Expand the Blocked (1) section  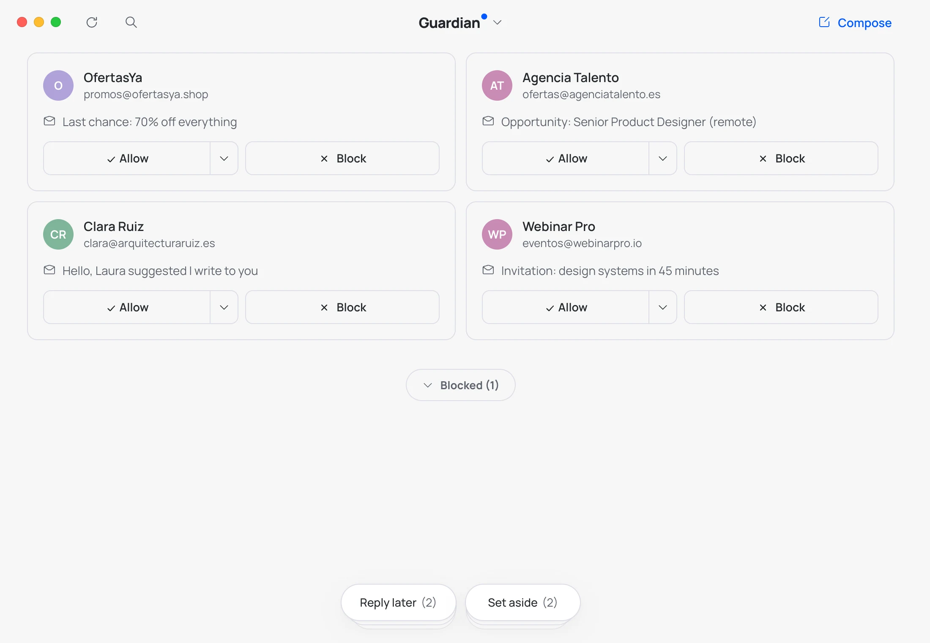coord(461,385)
